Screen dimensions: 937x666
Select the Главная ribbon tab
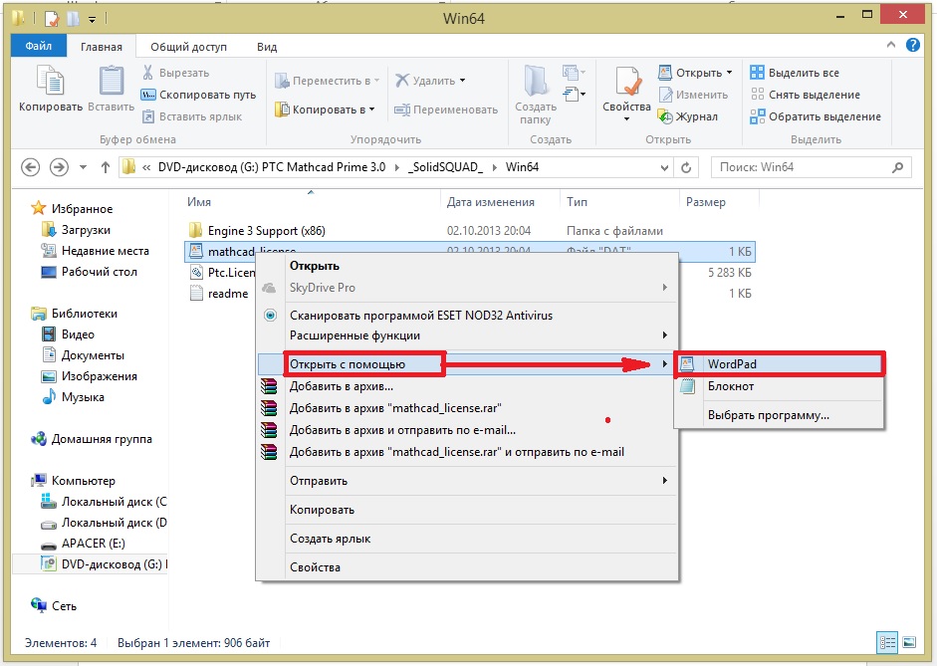click(x=101, y=47)
